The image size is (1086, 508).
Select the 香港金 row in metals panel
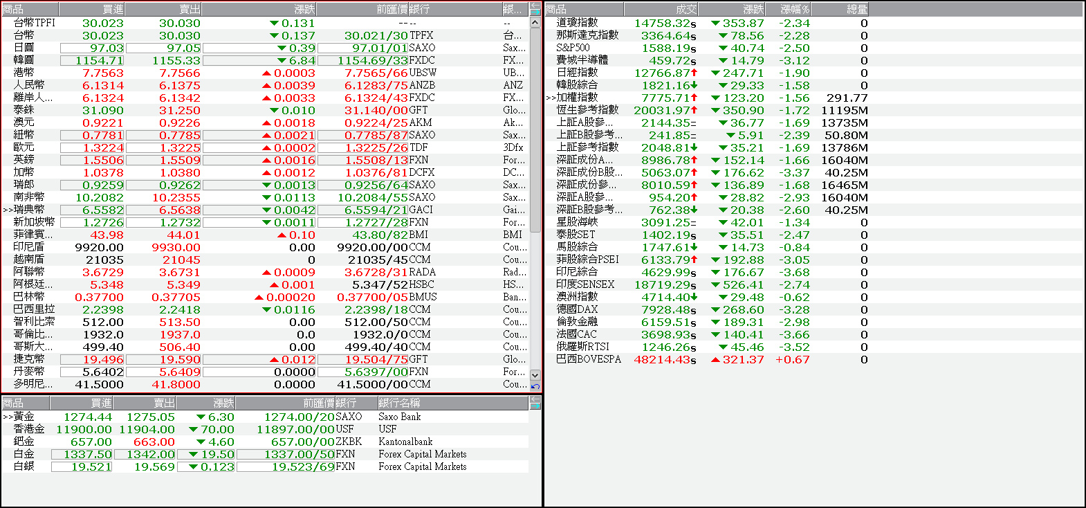(x=265, y=429)
